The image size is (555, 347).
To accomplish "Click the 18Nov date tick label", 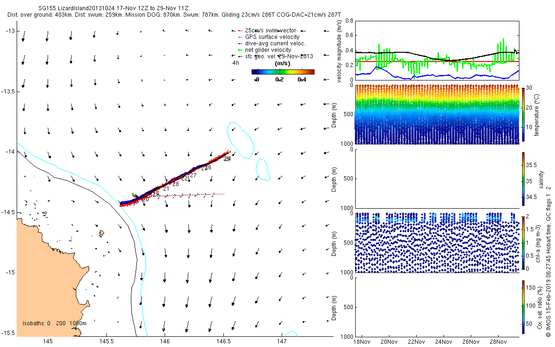I will click(x=361, y=342).
